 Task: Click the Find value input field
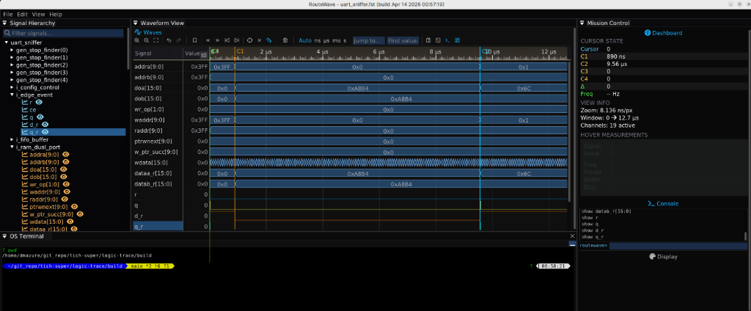click(x=403, y=41)
